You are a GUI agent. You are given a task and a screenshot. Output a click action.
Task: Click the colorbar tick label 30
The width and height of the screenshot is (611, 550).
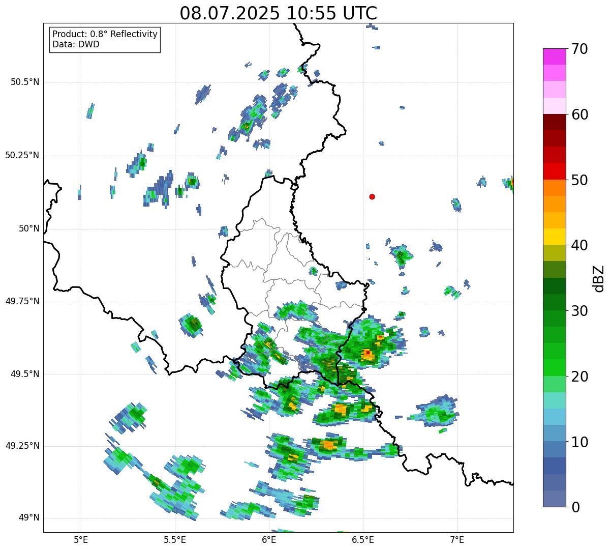click(x=579, y=311)
